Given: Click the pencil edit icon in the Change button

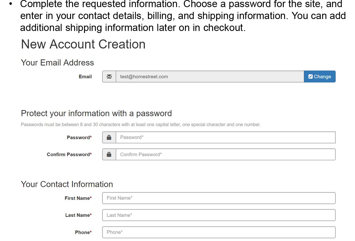Looking at the screenshot, I should [310, 77].
